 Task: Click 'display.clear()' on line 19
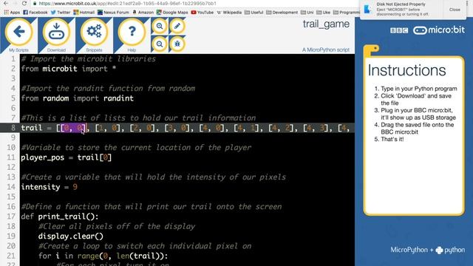point(71,236)
